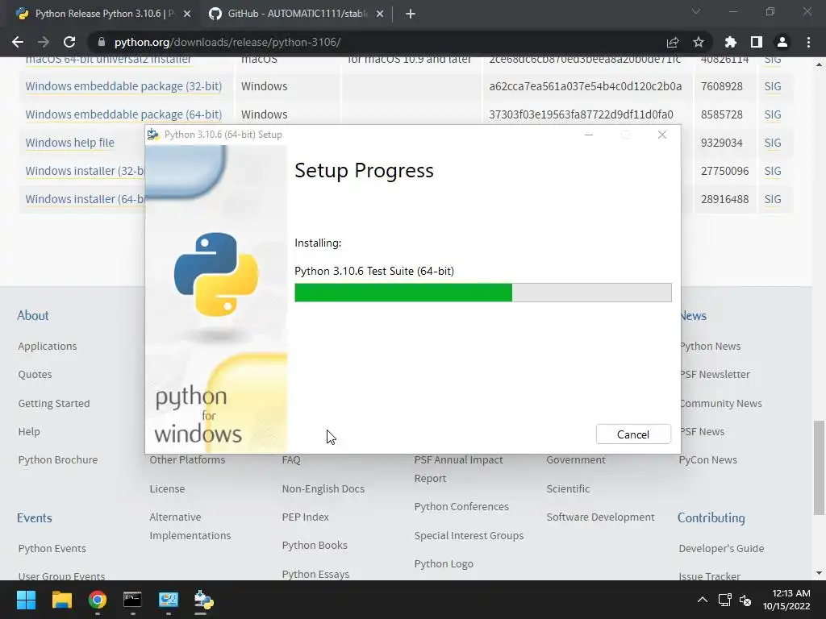Open Python Brochure footer link
The image size is (826, 619).
(x=58, y=459)
